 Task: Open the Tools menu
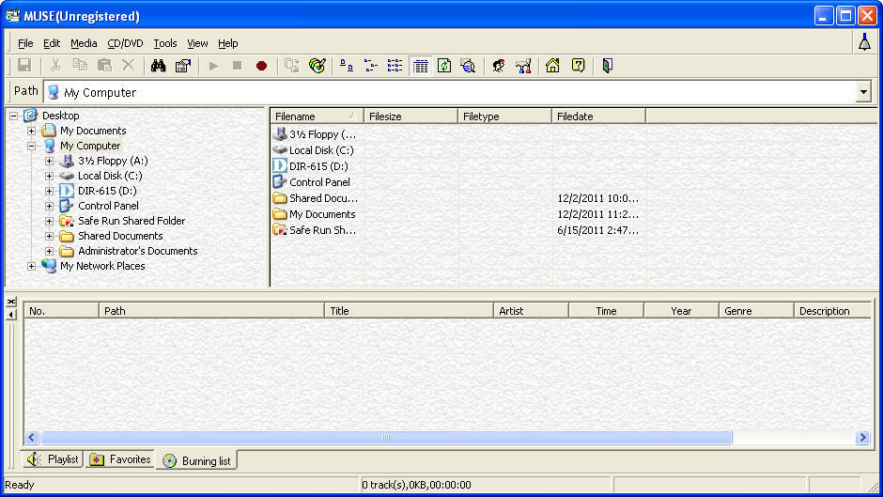click(165, 43)
